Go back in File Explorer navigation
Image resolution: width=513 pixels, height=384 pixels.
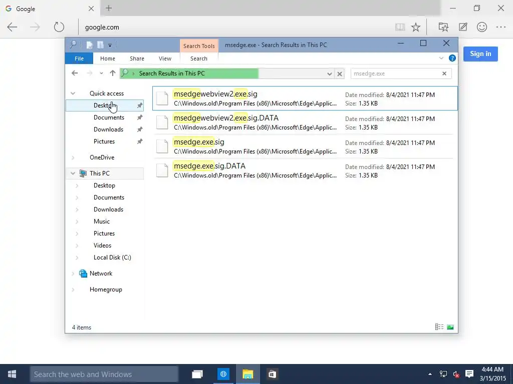point(75,73)
